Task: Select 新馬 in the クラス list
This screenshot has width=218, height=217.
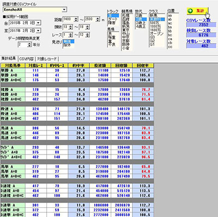Action: (156, 15)
